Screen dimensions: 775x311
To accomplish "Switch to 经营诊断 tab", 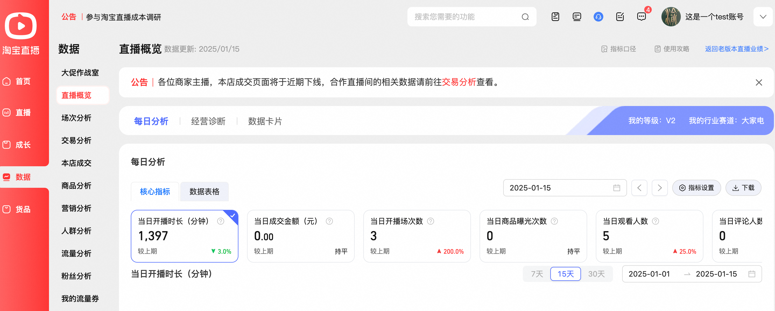I will coord(208,121).
